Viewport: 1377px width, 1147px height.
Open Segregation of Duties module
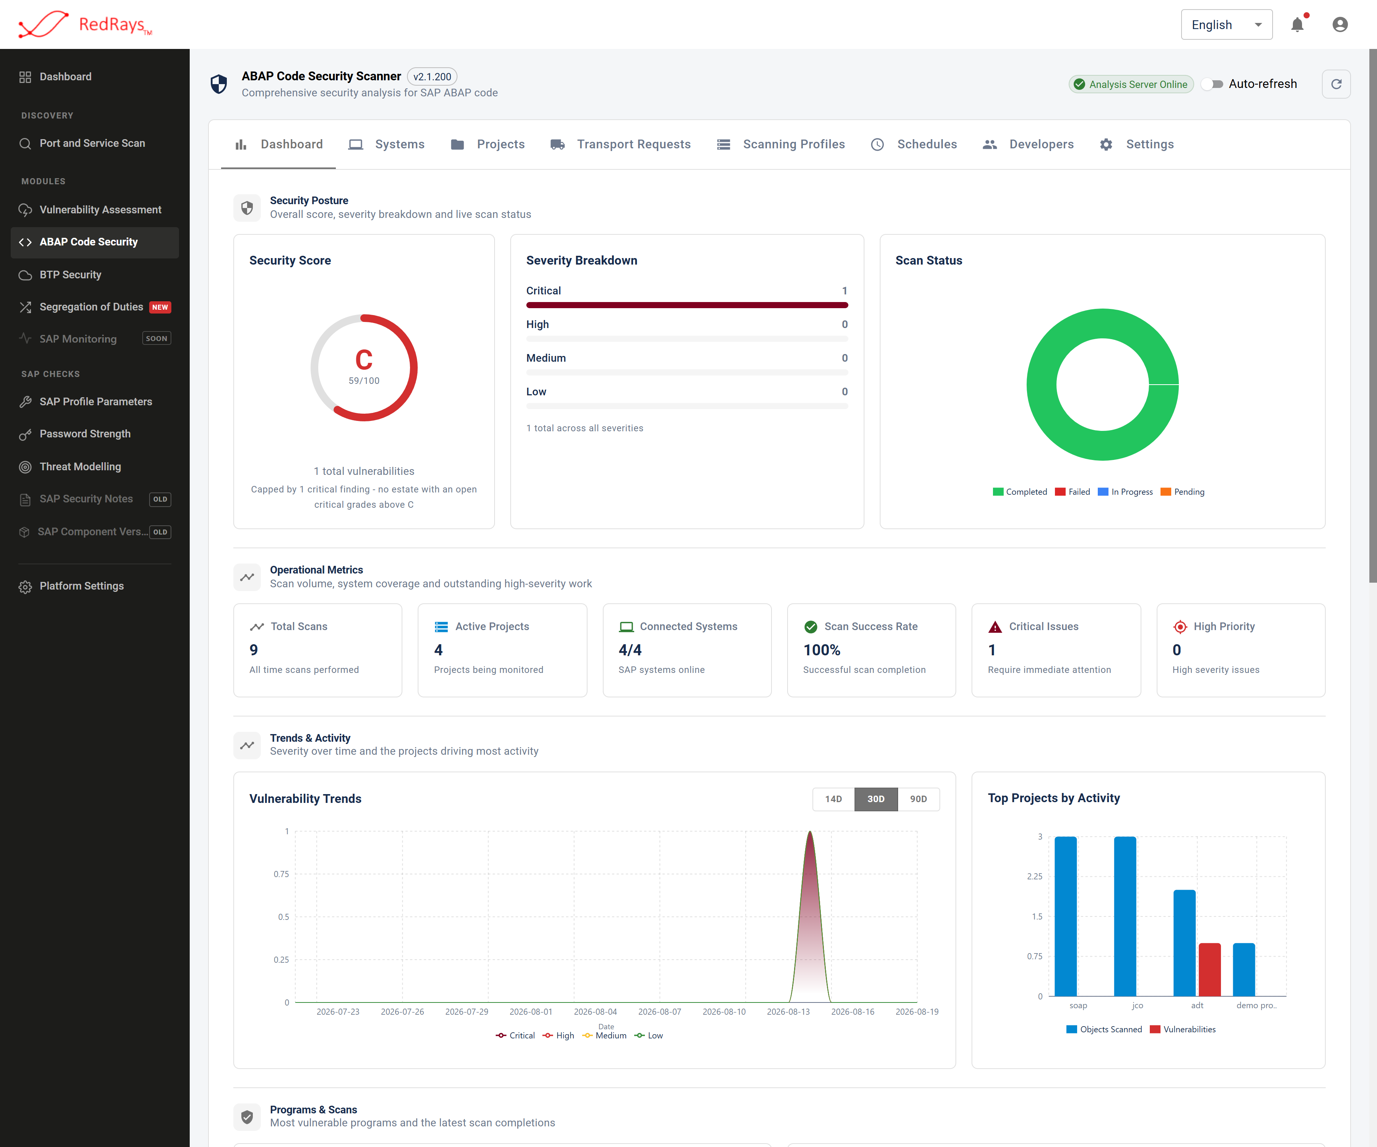(x=94, y=307)
